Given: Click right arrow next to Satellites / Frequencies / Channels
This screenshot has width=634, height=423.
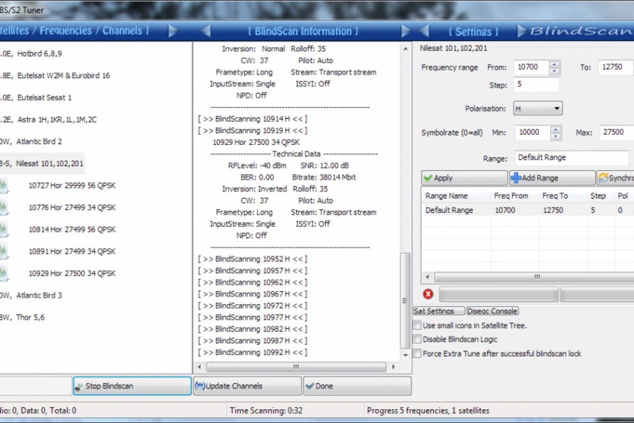Looking at the screenshot, I should click(173, 31).
